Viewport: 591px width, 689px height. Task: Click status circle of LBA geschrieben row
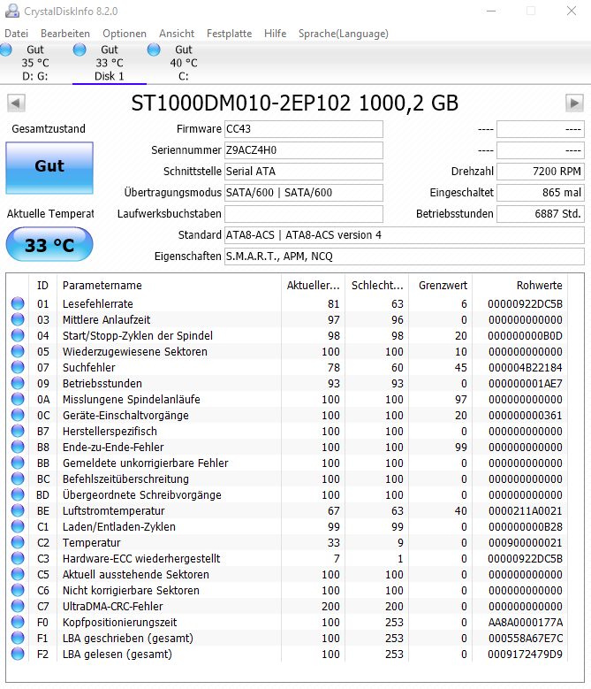[x=18, y=638]
